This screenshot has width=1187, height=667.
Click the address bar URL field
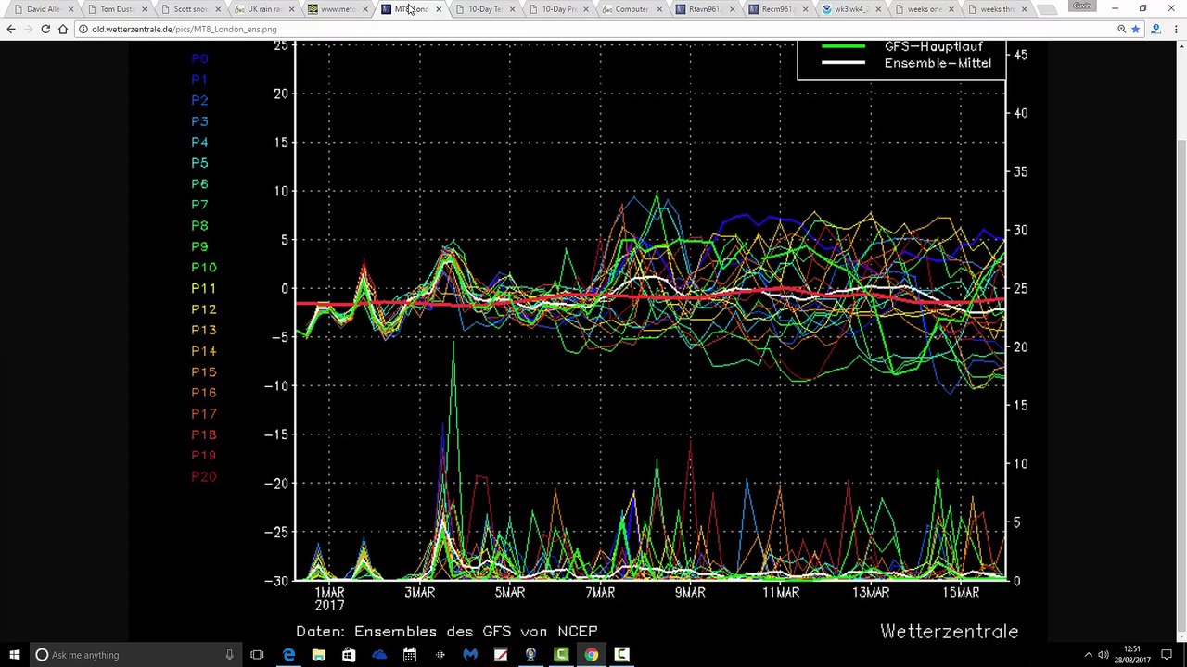pyautogui.click(x=593, y=29)
